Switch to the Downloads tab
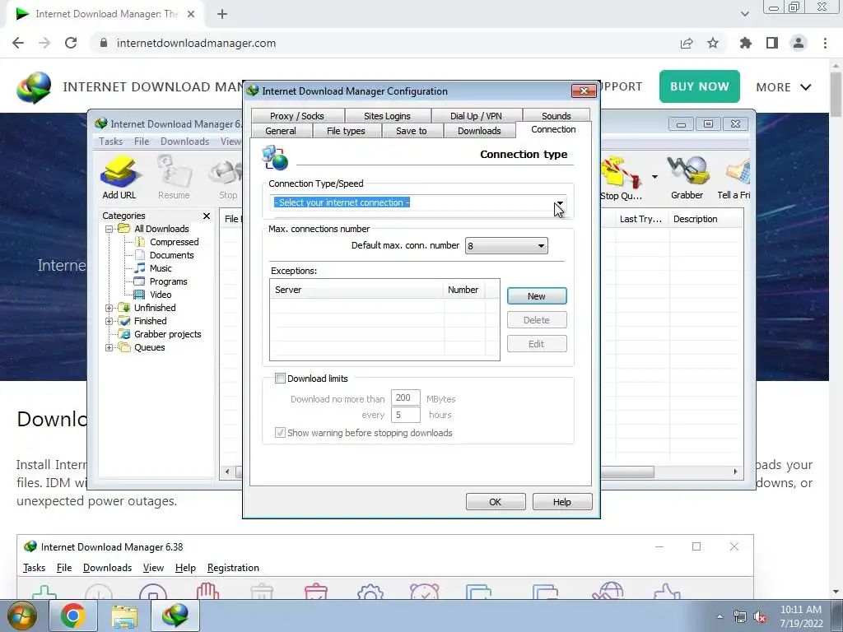 coord(480,131)
